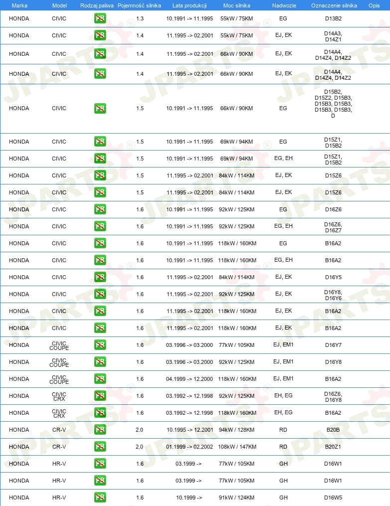The image size is (390, 506).
Task: Select the CIVIC COUPE model in the D16Y7 row
Action: (x=59, y=345)
